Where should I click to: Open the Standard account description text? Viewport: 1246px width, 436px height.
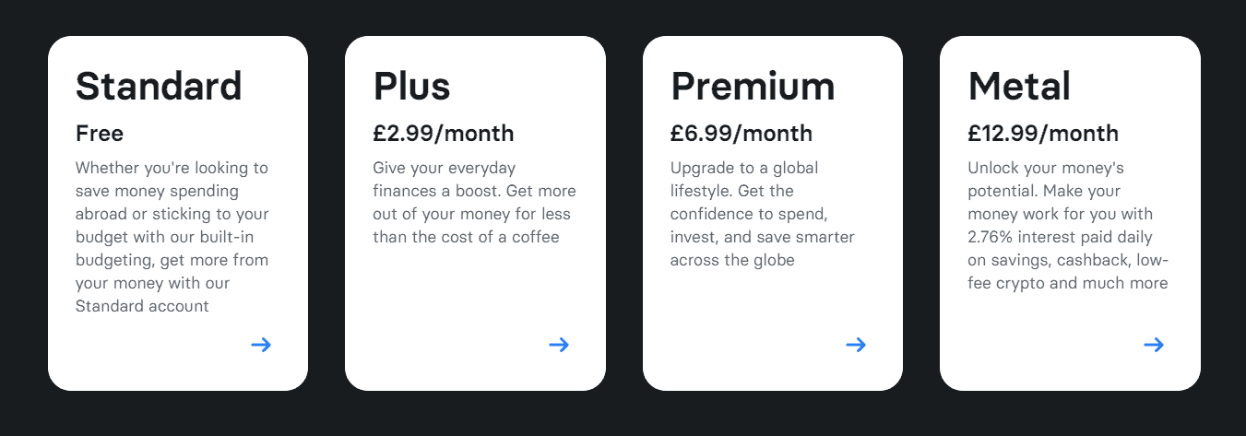pos(172,237)
